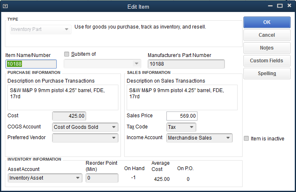Enable the Subitem of checkbox
Image resolution: width=296 pixels, height=192 pixels.
coord(67,54)
